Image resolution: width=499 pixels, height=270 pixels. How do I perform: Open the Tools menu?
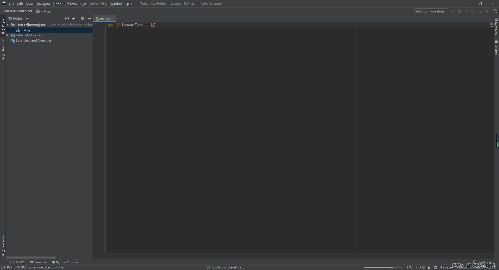click(94, 4)
